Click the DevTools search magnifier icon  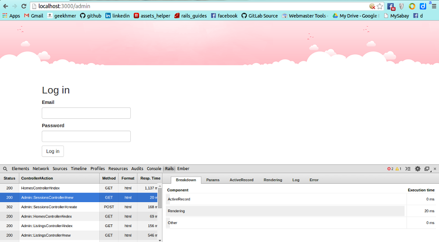(x=5, y=169)
